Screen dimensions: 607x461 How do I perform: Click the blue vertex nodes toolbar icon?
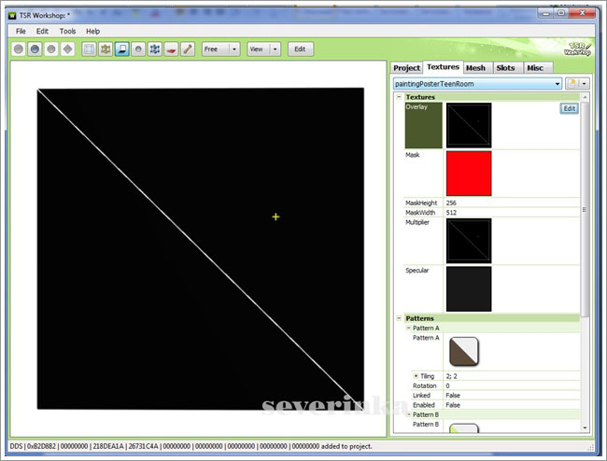click(155, 49)
